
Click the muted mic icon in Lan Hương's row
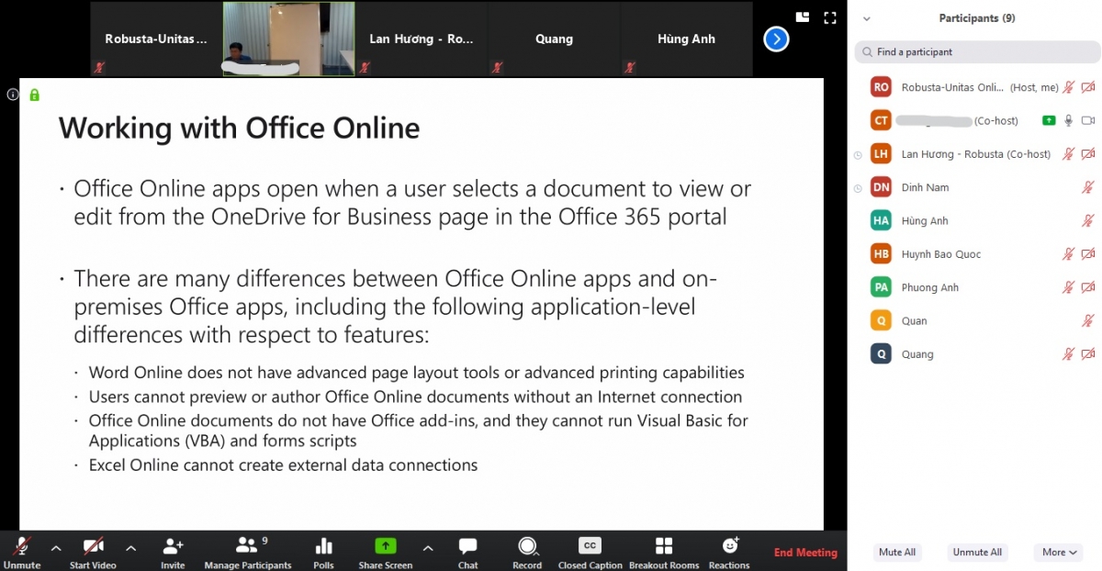coord(1068,154)
